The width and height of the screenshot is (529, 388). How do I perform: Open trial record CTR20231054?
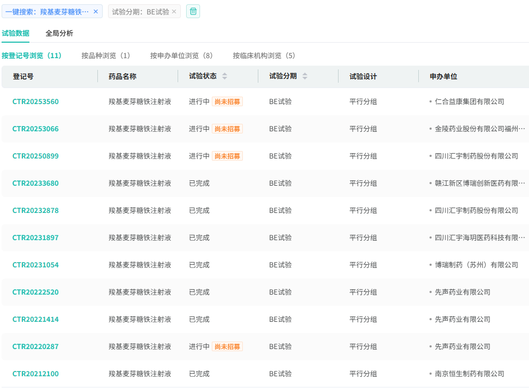pos(36,265)
